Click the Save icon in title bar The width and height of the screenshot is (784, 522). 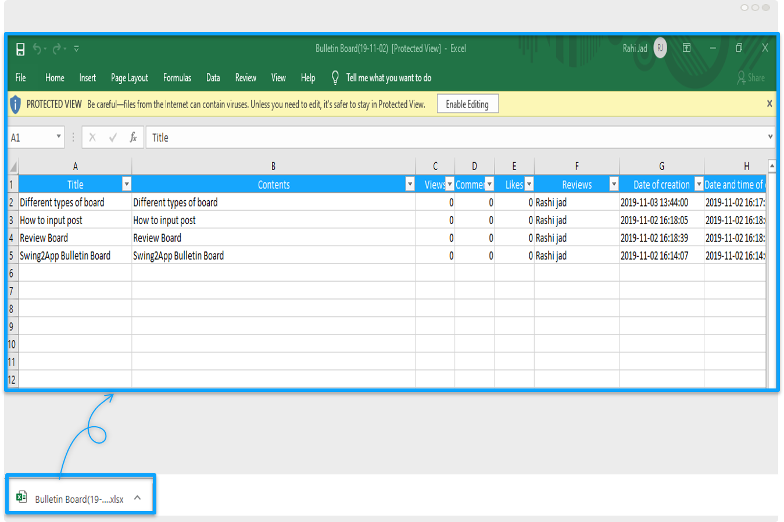point(20,49)
